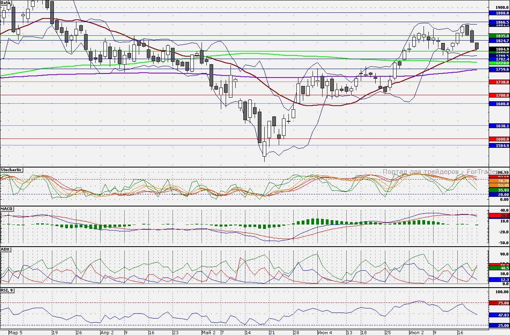
Task: Click the RSI 47.83 value tag
Action: 499,315
